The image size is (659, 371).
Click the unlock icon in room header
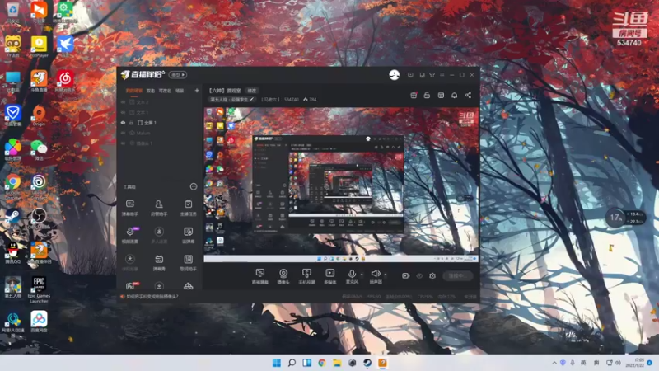tap(427, 96)
